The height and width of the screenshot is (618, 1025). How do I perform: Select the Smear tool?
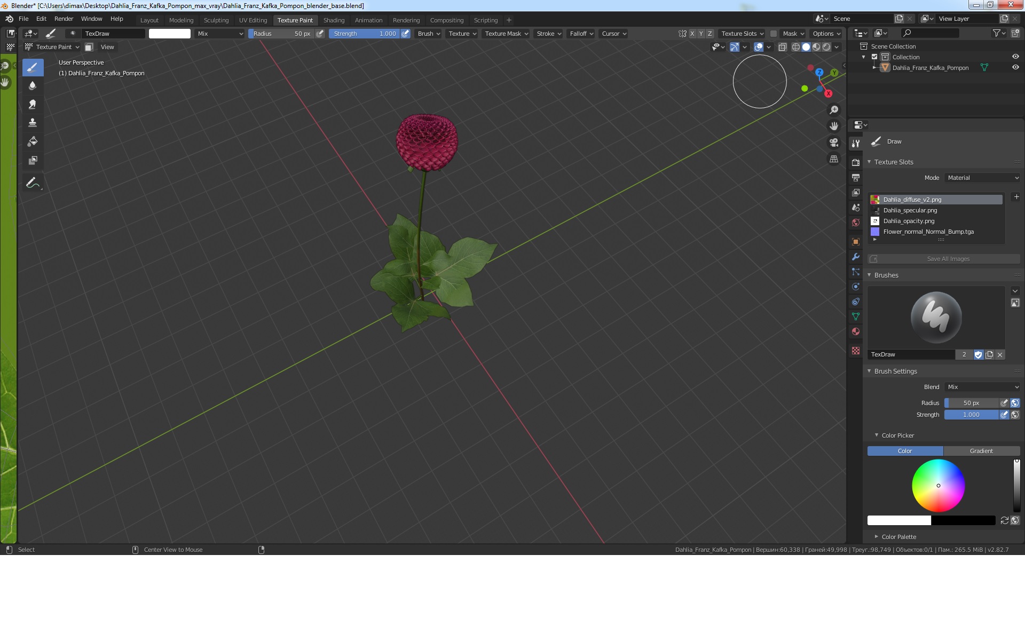pyautogui.click(x=33, y=104)
